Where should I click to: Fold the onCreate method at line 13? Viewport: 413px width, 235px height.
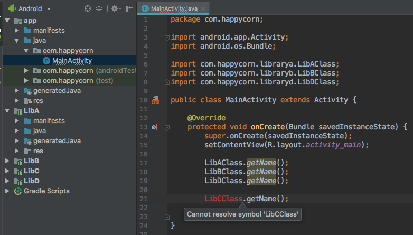click(167, 127)
